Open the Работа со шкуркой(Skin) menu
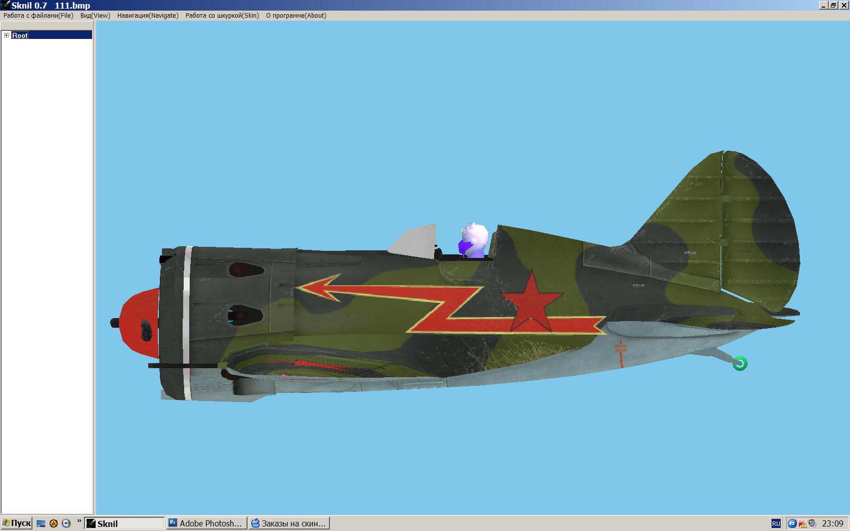Image resolution: width=850 pixels, height=531 pixels. point(222,16)
